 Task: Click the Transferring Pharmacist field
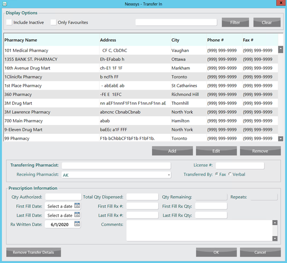[116, 165]
